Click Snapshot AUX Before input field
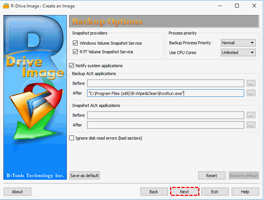This screenshot has width=264, height=200. [166, 115]
